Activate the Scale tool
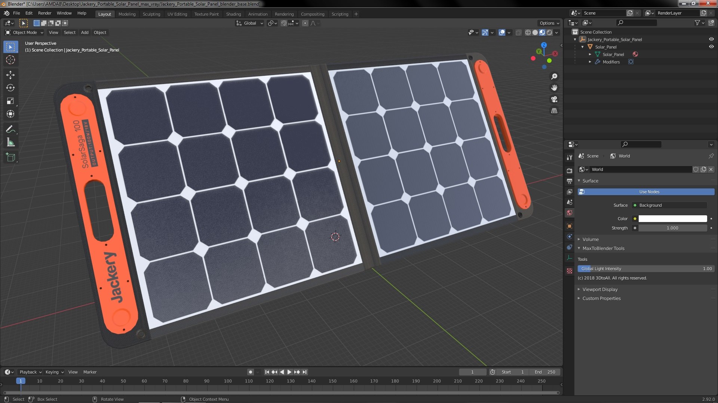The height and width of the screenshot is (403, 718). point(10,101)
